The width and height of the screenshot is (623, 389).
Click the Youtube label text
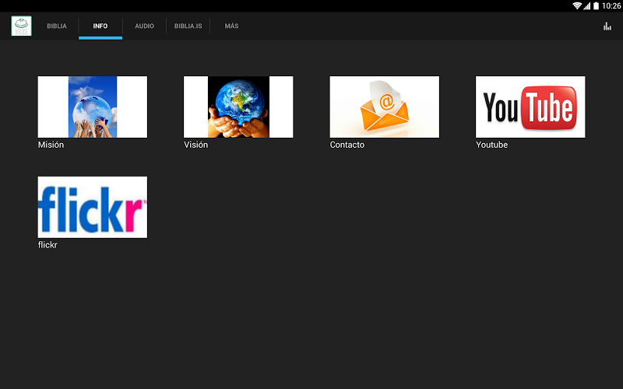492,145
